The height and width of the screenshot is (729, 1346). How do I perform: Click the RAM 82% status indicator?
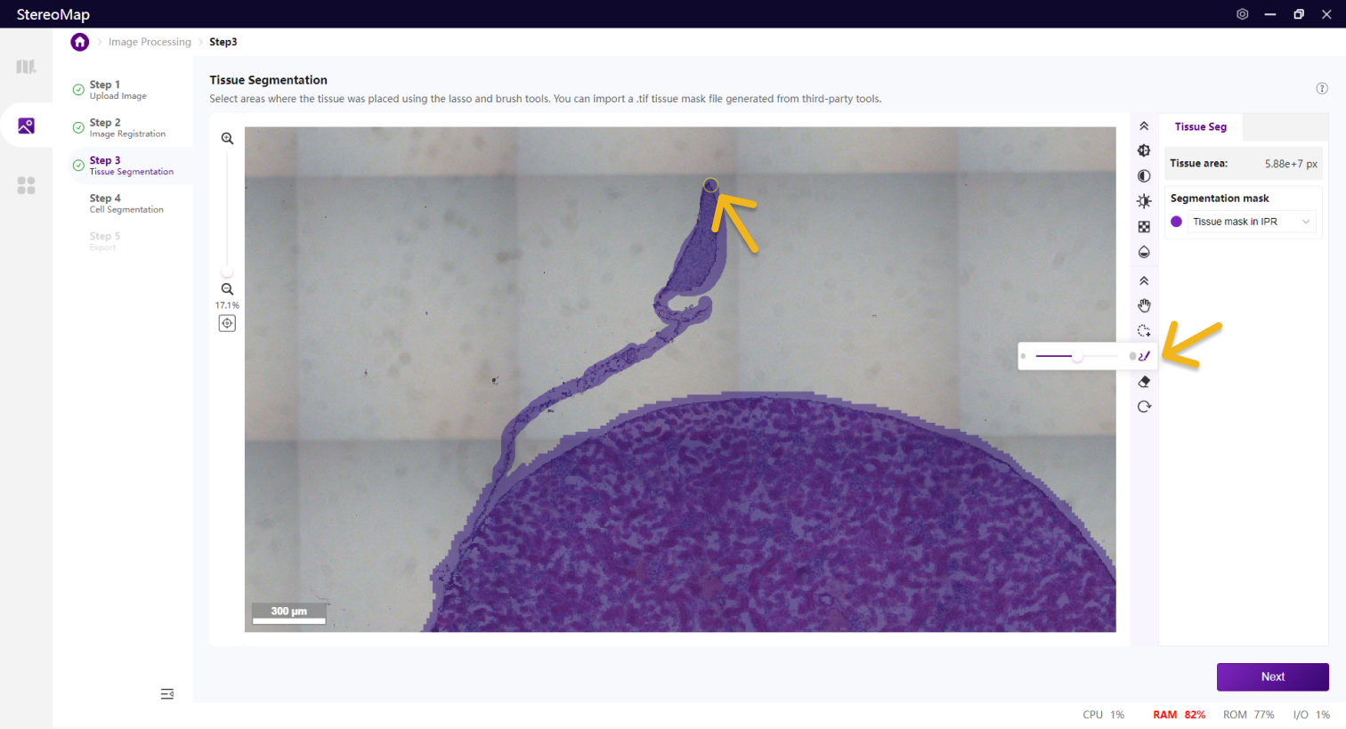click(x=1179, y=715)
